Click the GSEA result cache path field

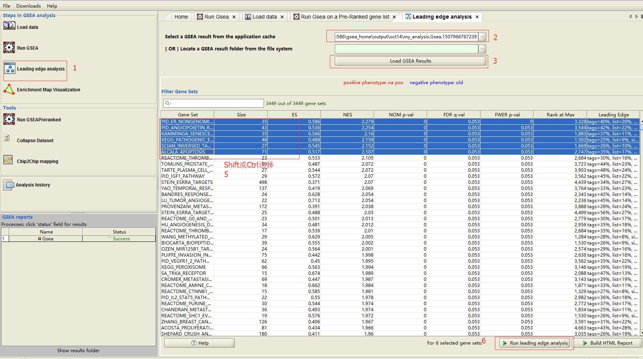tap(406, 36)
